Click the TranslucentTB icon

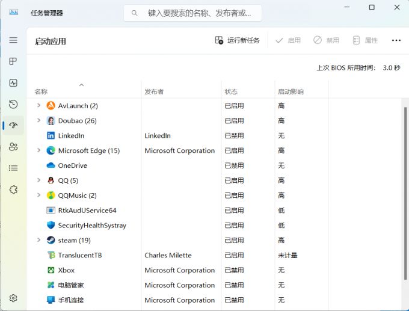51,255
